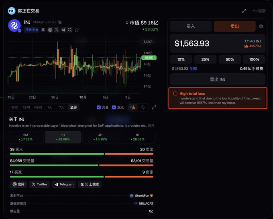This screenshot has height=219, width=273.
Task: Click the search magnifier icon under INJ
Action: point(70,30)
